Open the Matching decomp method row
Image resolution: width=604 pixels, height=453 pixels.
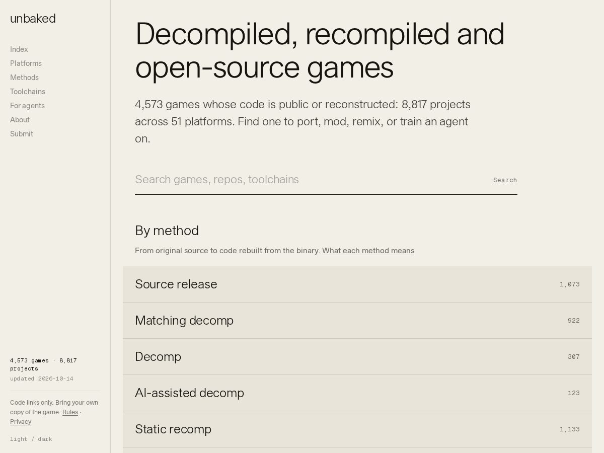click(x=357, y=321)
